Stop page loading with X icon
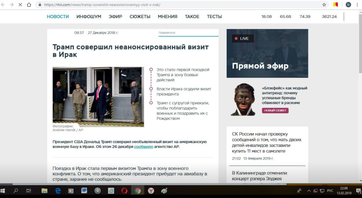The height and width of the screenshot is (198, 362). pos(20,5)
